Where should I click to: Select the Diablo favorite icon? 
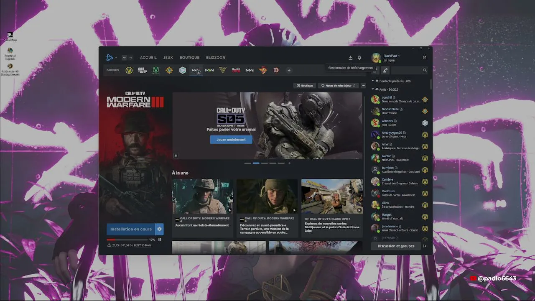pos(276,70)
